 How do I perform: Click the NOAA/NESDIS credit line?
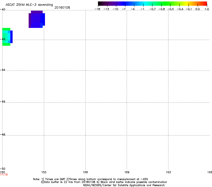pyautogui.click(x=124, y=185)
